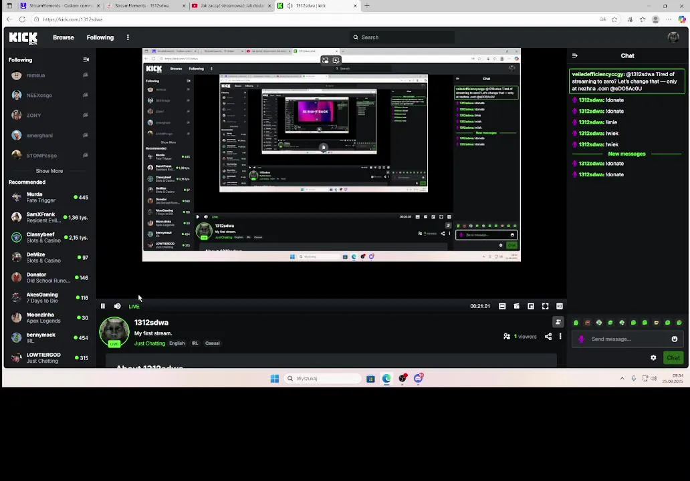Open the Following menu
Viewport: 690px width, 481px height.
(100, 37)
